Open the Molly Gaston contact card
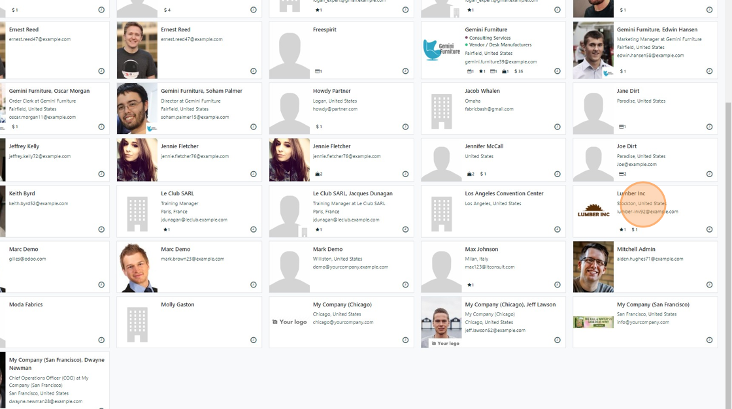The image size is (732, 409). [189, 322]
